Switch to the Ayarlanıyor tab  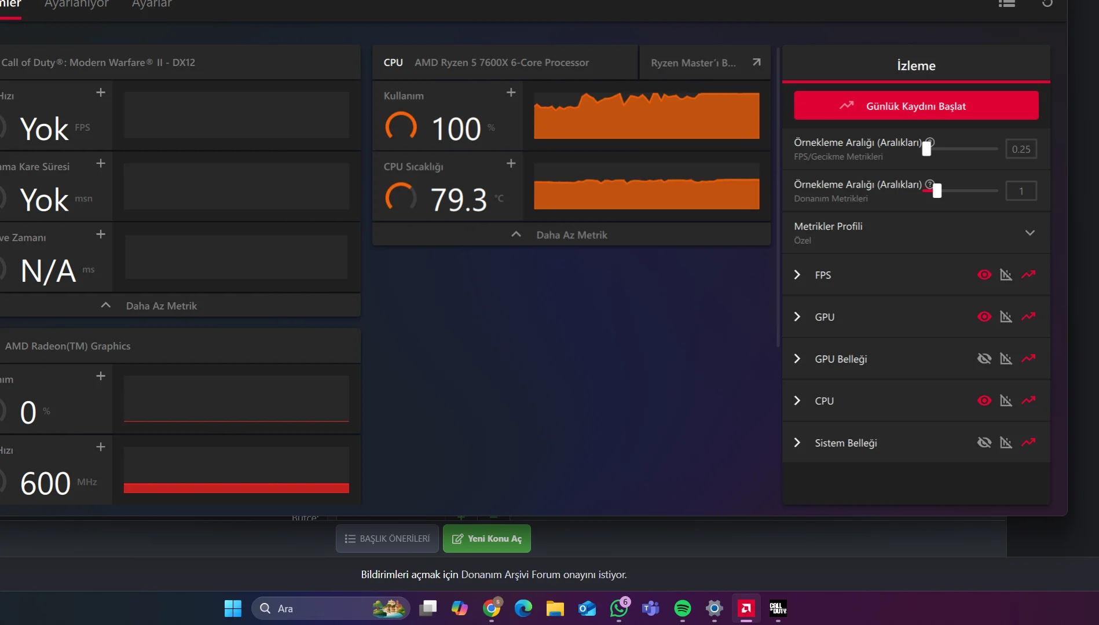coord(76,4)
